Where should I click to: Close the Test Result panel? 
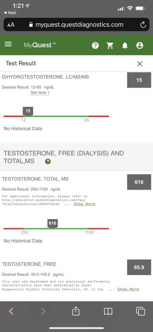[140, 64]
